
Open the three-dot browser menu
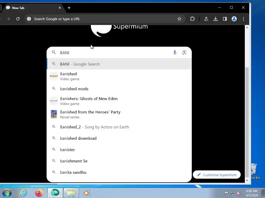[243, 19]
